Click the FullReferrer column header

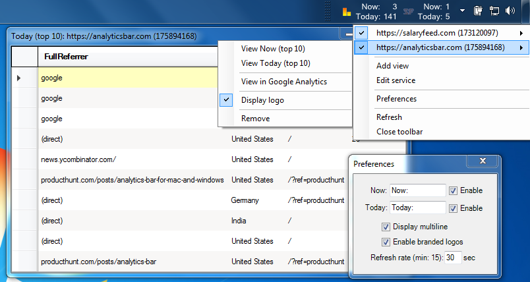tap(128, 57)
